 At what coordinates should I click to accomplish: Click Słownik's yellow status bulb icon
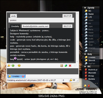pyautogui.click(x=86, y=60)
